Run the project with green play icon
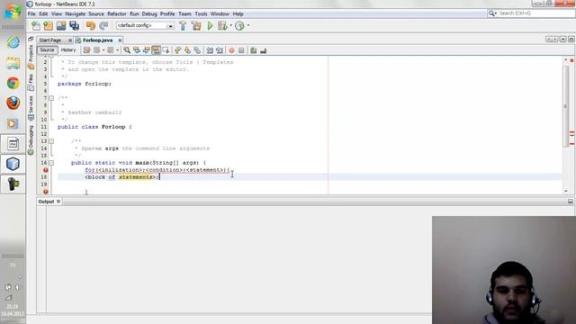The width and height of the screenshot is (576, 324). 210,26
